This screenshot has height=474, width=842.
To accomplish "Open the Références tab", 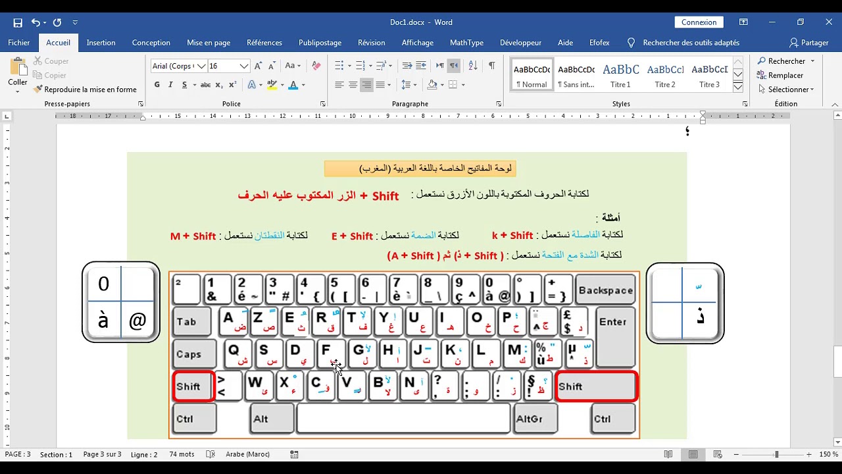I will [x=264, y=43].
